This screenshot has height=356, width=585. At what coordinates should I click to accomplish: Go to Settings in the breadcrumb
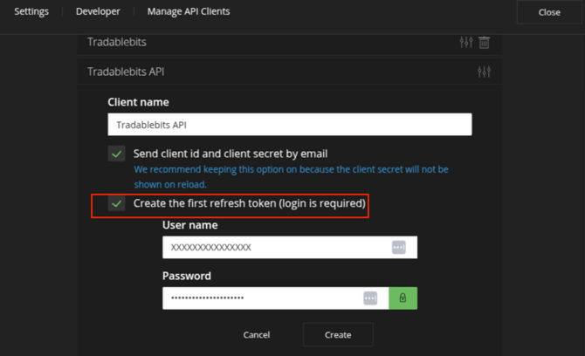[31, 12]
